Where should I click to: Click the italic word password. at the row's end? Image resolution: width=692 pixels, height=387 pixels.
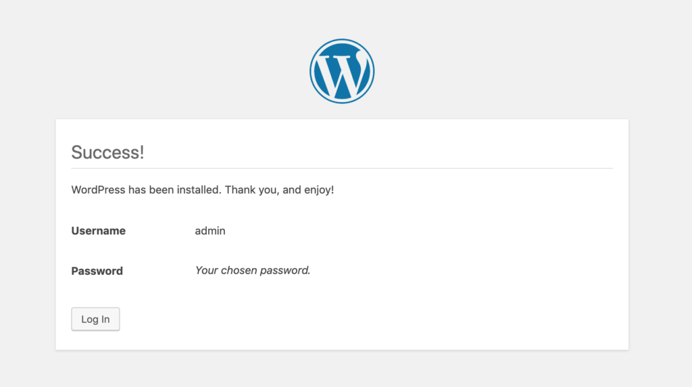(285, 271)
